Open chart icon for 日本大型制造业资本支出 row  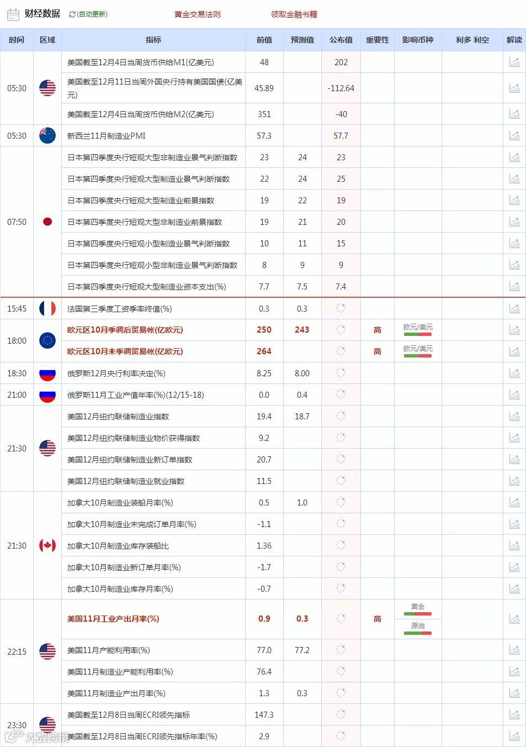pyautogui.click(x=514, y=286)
